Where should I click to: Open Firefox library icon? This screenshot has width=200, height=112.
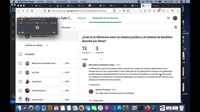tap(145, 11)
